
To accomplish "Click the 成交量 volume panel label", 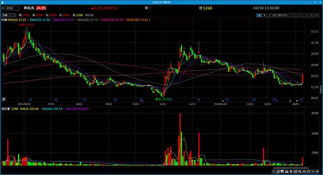I will point(6,109).
